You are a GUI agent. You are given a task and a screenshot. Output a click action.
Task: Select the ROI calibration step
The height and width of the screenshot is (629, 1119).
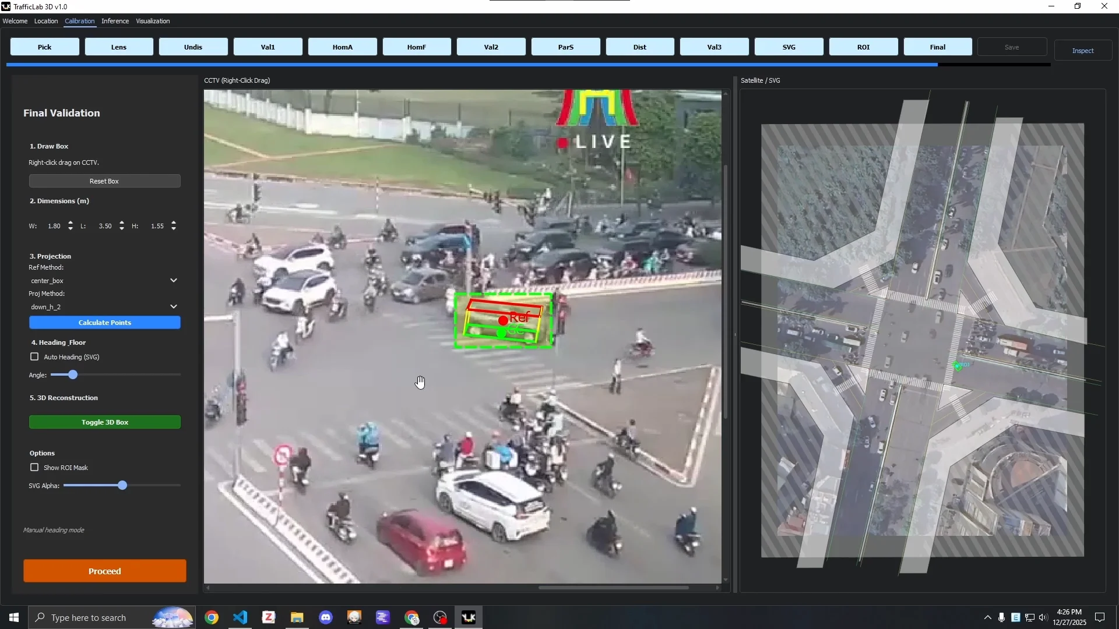[x=863, y=47]
